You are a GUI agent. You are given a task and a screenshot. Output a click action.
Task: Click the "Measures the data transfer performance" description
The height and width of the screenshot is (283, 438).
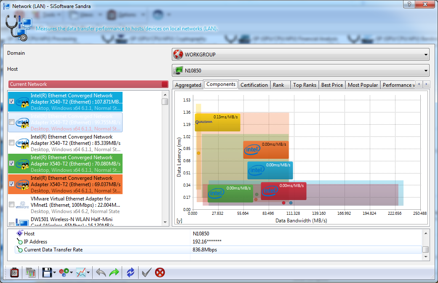(126, 29)
